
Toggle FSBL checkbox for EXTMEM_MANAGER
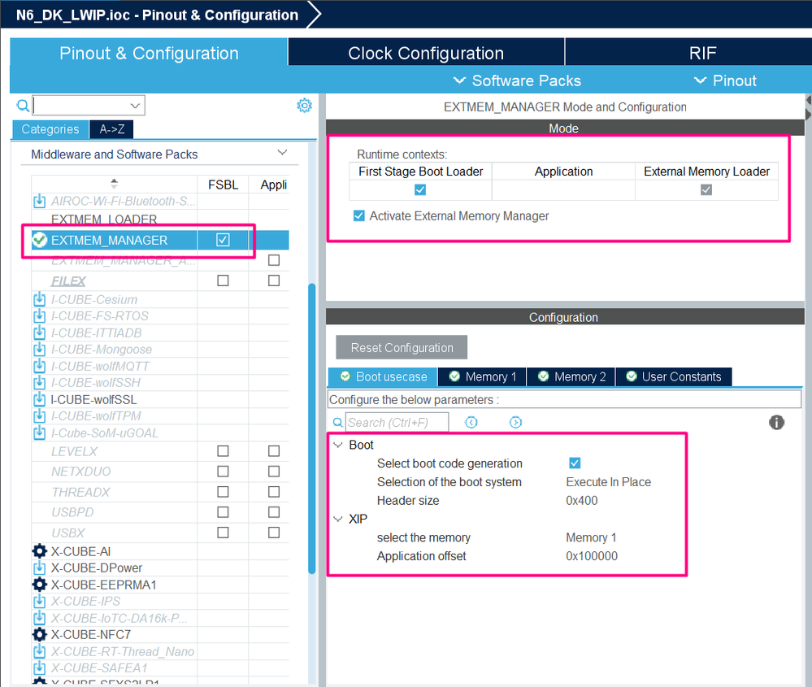point(223,240)
